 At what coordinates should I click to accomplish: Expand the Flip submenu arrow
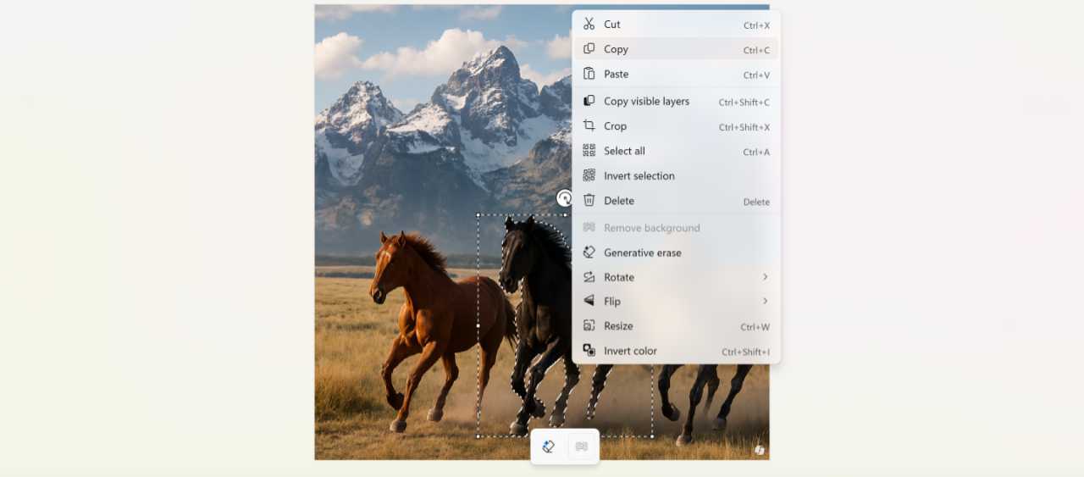(765, 301)
